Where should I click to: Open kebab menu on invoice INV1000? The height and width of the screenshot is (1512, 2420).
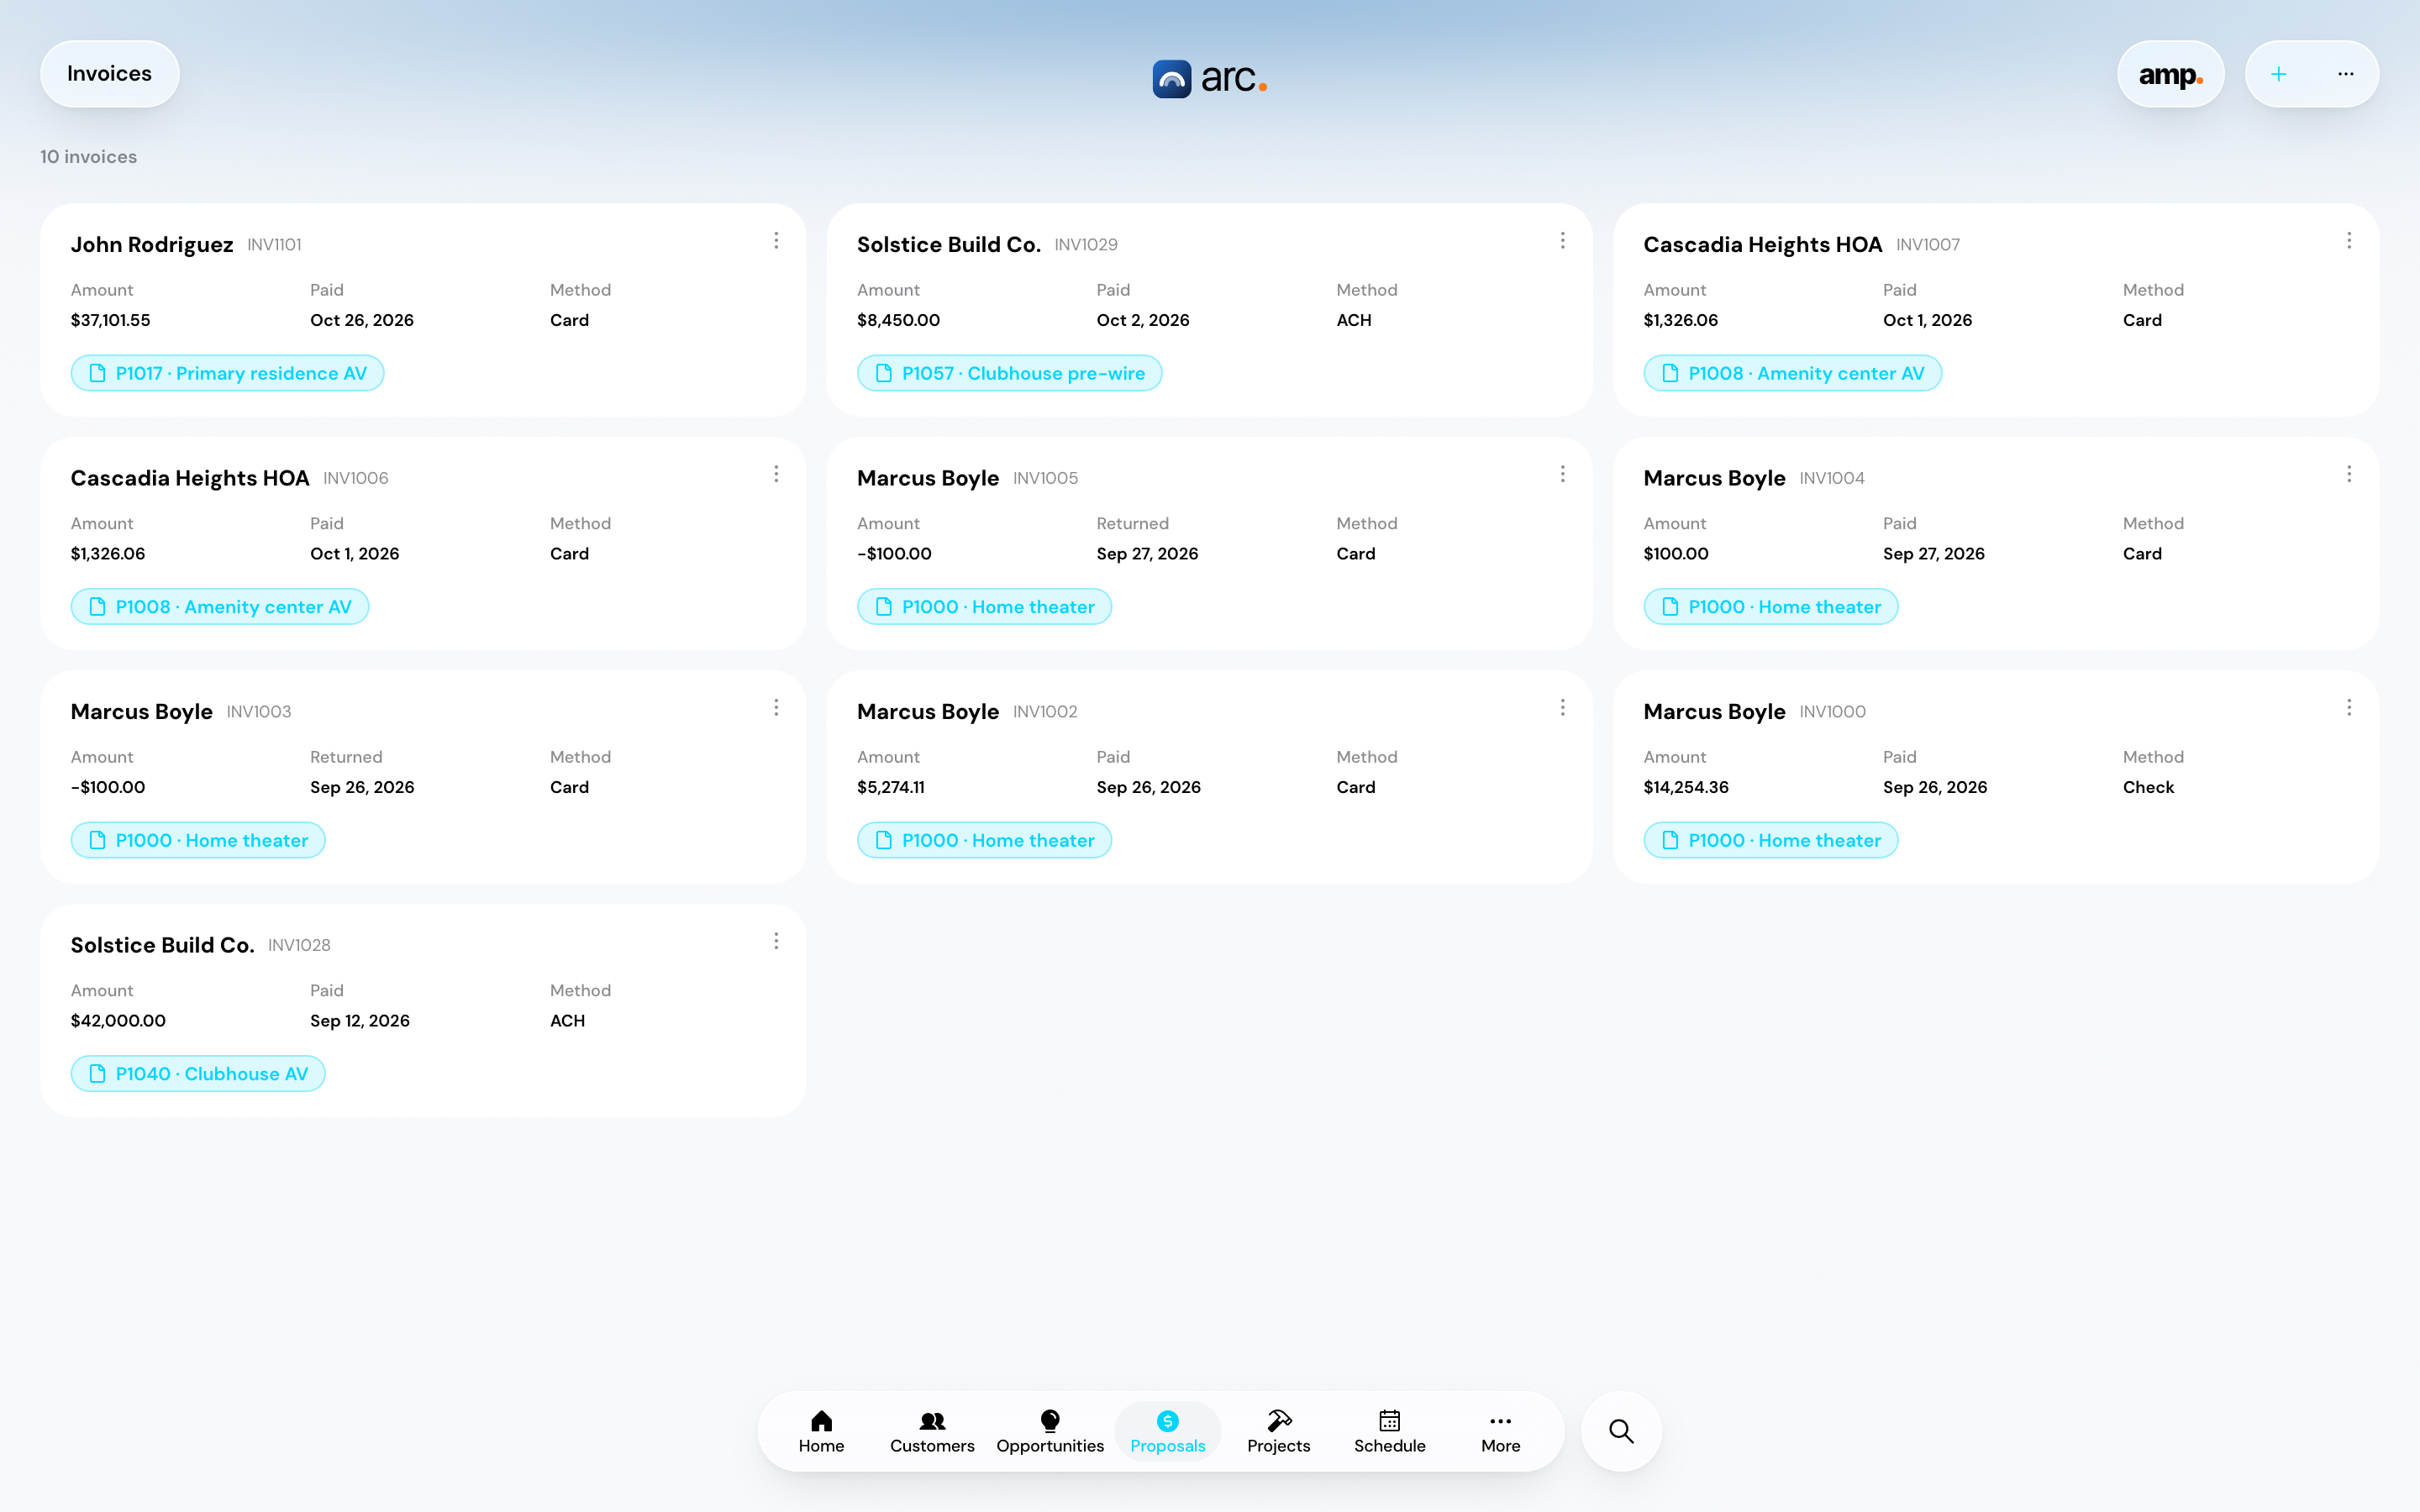(x=2349, y=708)
